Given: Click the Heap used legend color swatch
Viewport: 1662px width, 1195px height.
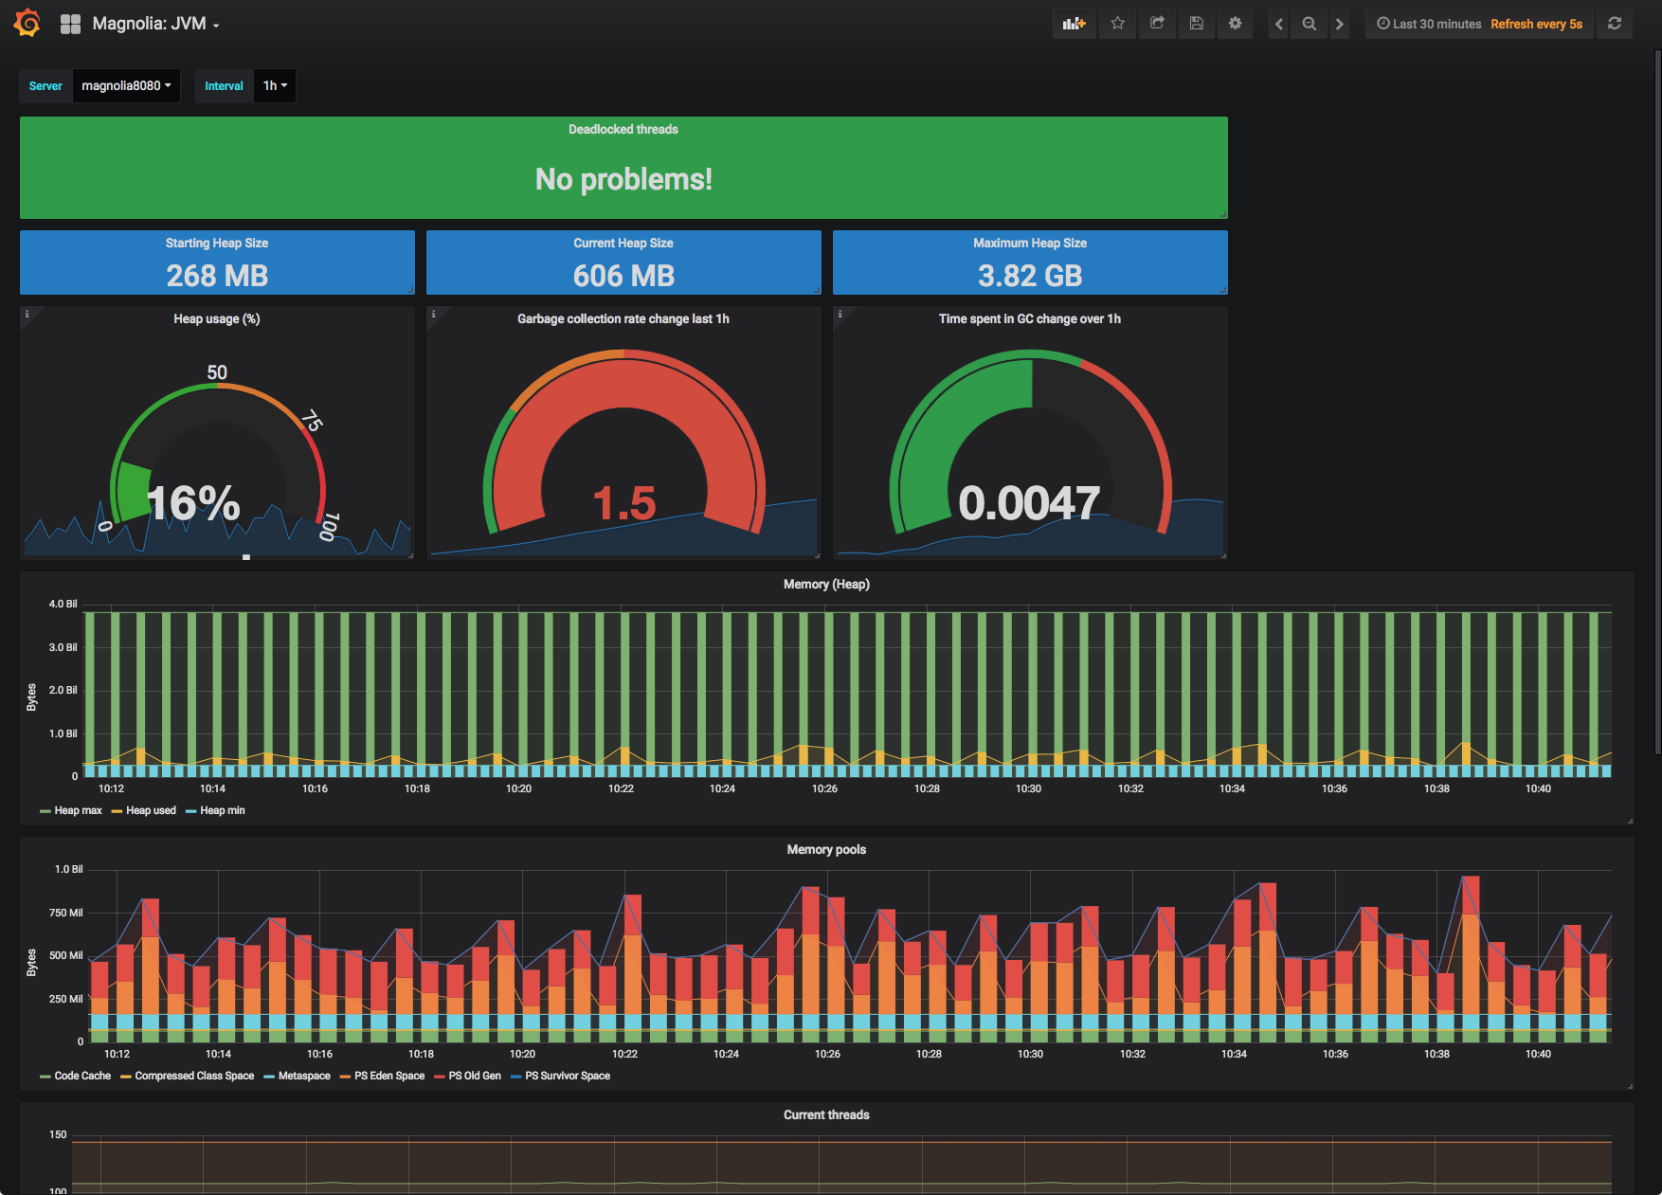Looking at the screenshot, I should pos(117,810).
